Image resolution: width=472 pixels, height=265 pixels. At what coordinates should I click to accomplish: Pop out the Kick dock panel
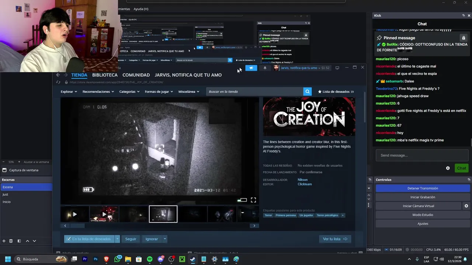click(x=464, y=15)
